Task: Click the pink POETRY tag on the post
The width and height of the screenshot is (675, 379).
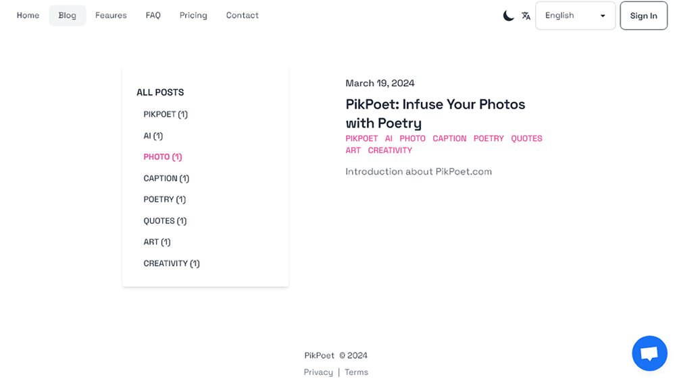Action: (x=489, y=138)
